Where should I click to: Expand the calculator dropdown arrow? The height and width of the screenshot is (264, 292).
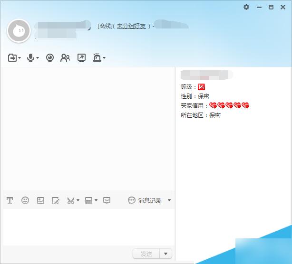[x=96, y=200]
